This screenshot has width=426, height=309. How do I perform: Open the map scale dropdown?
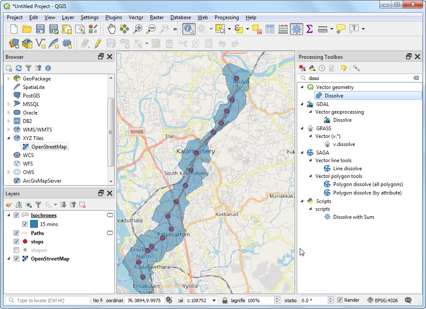pyautogui.click(x=214, y=300)
